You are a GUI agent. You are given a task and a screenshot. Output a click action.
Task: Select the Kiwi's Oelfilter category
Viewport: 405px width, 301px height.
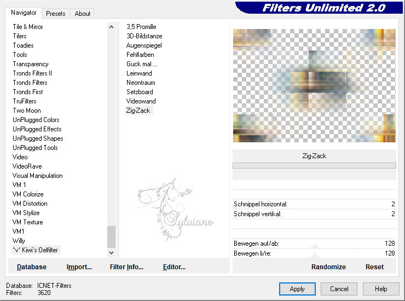[36, 250]
